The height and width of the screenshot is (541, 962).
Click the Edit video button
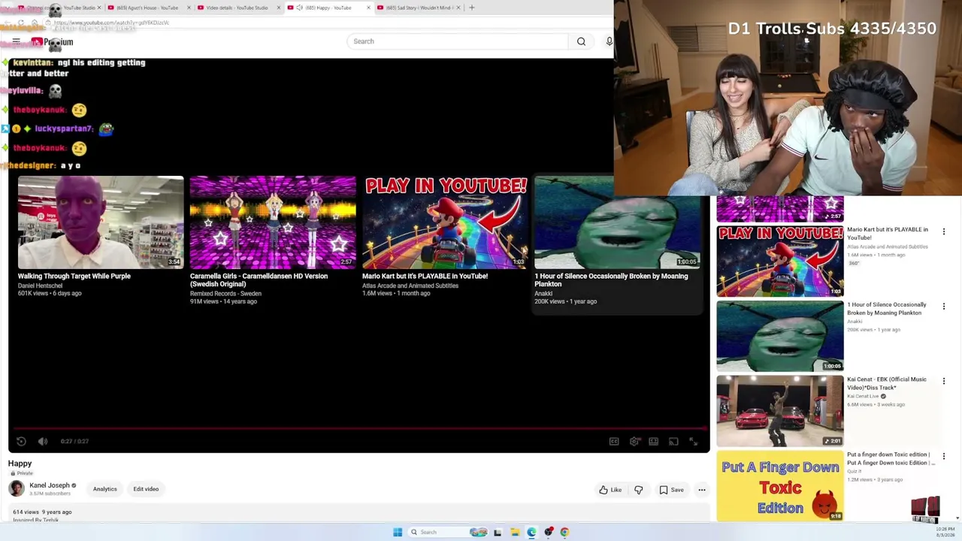pyautogui.click(x=146, y=489)
